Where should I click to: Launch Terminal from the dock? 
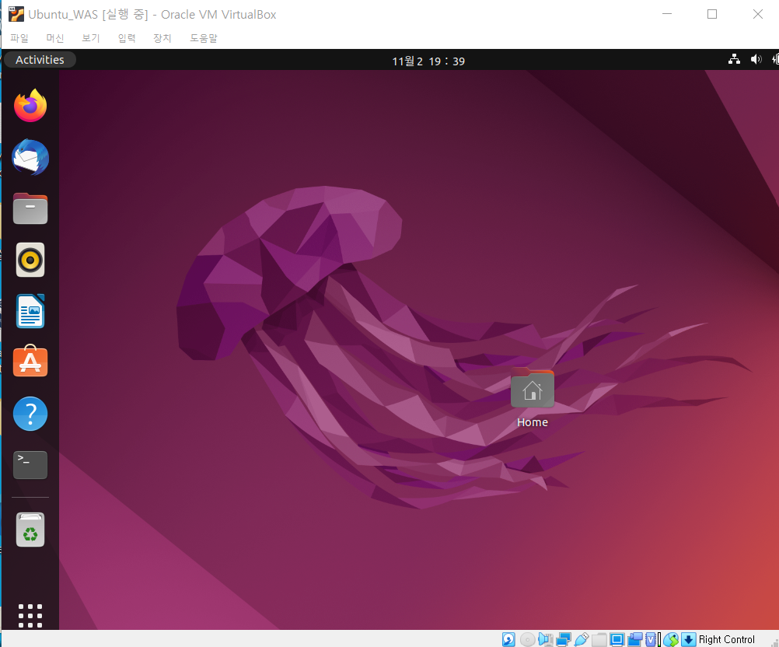[30, 464]
